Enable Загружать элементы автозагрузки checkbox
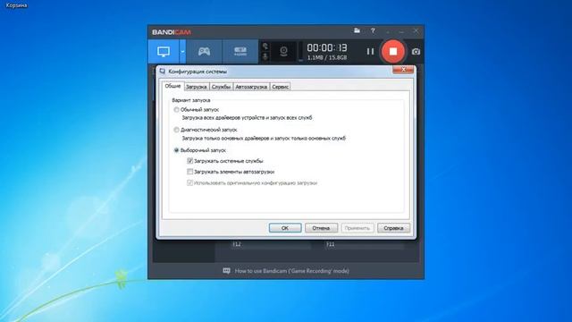The width and height of the screenshot is (572, 322). 190,172
